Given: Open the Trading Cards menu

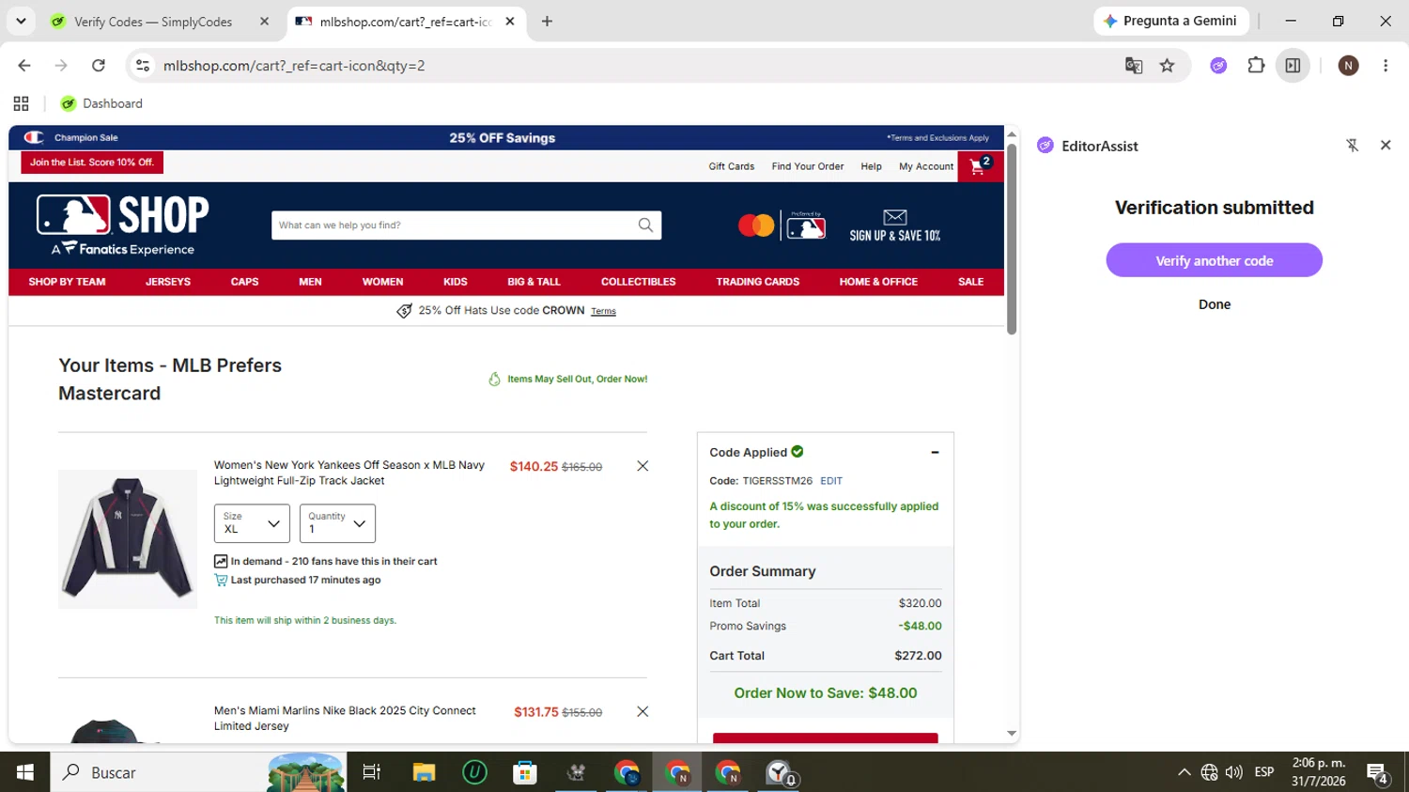Looking at the screenshot, I should click(x=758, y=282).
